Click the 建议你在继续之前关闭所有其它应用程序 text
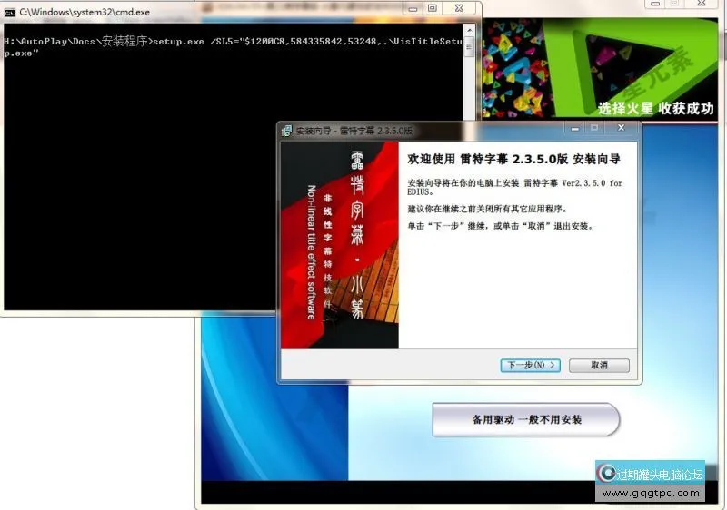 [487, 210]
